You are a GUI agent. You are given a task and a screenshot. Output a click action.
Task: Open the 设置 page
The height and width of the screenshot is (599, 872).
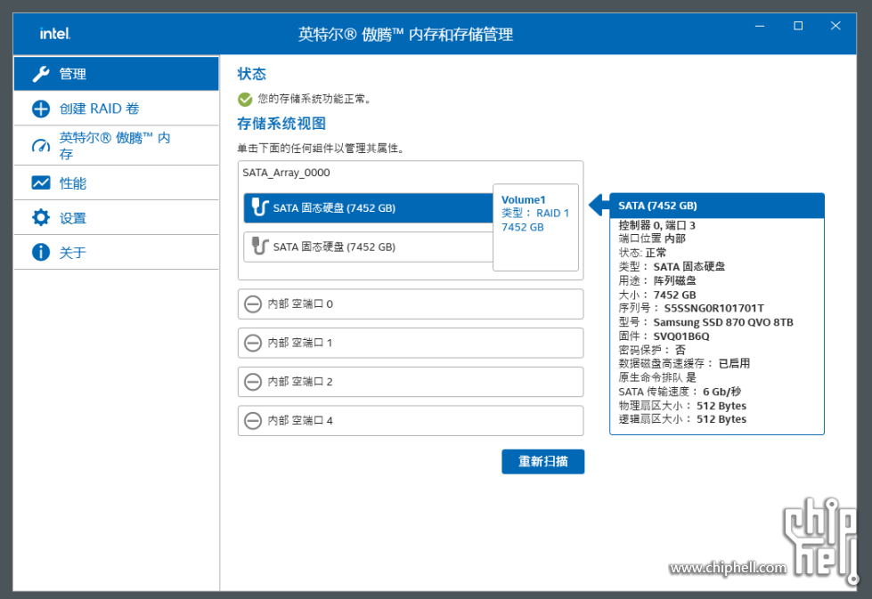pos(116,217)
